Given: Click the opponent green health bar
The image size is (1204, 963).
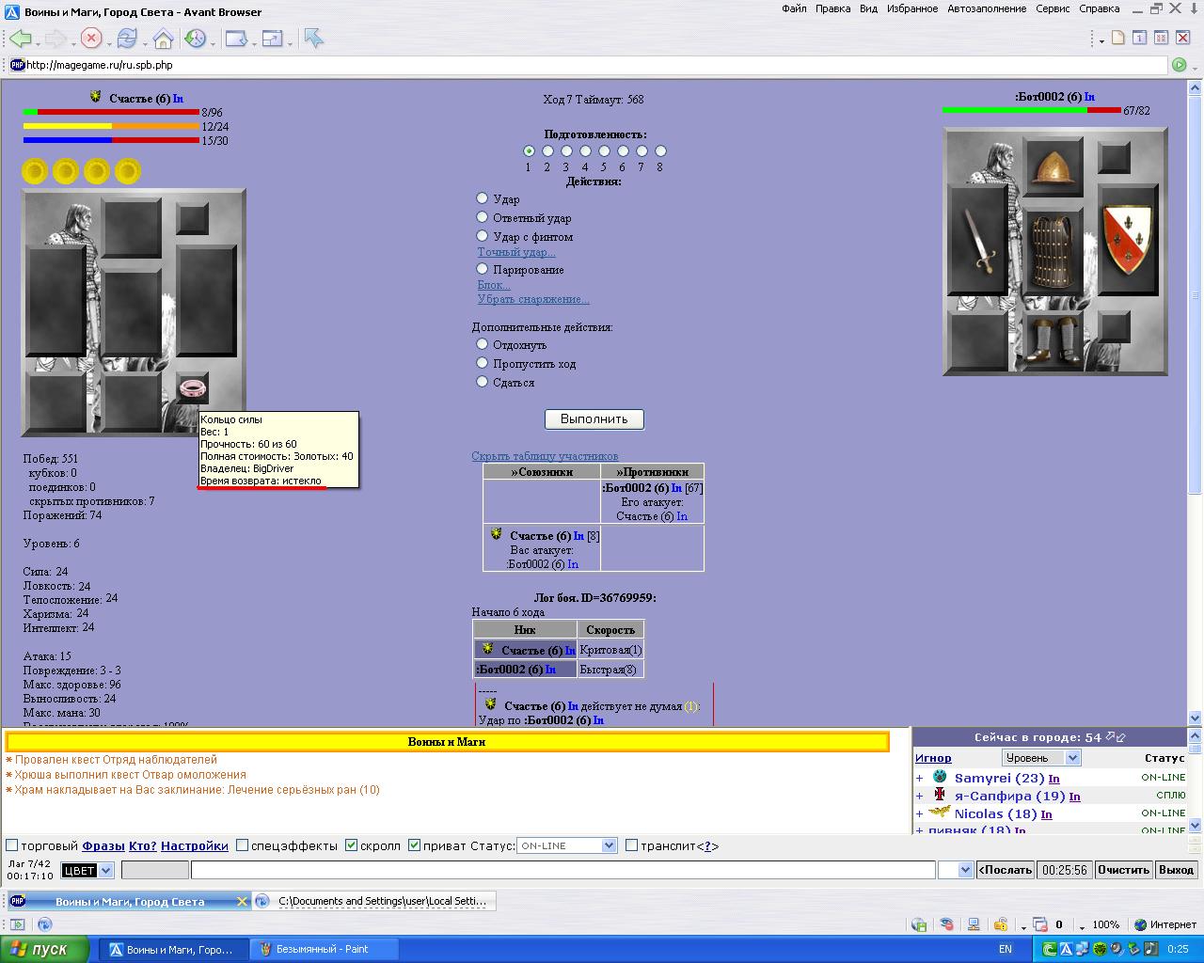Looking at the screenshot, I should click(x=1015, y=110).
